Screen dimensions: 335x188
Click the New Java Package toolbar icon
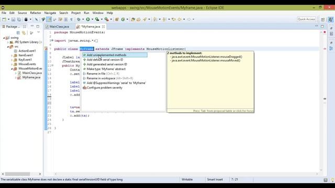pyautogui.click(x=117, y=19)
